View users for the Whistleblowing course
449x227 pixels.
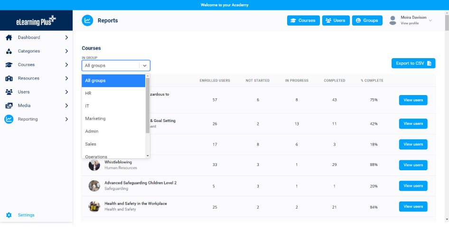coord(413,165)
